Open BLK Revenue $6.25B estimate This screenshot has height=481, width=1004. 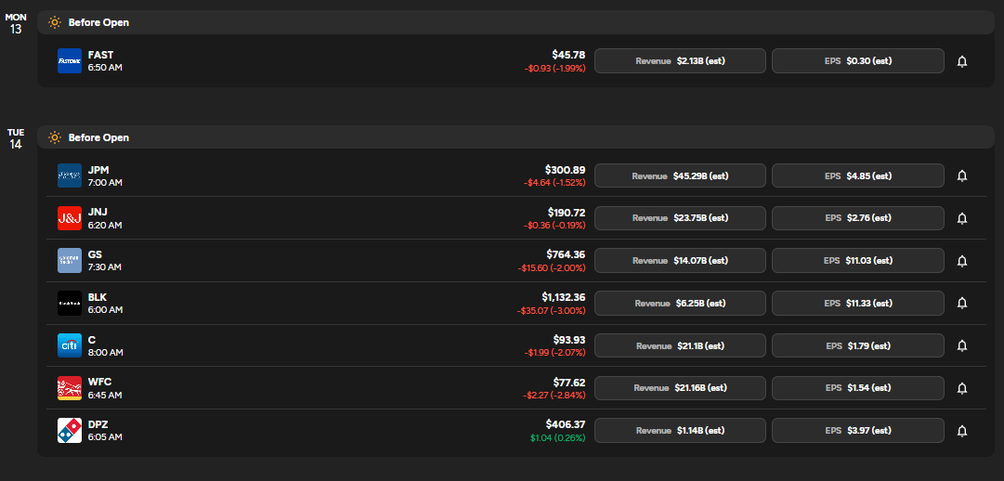pos(680,303)
